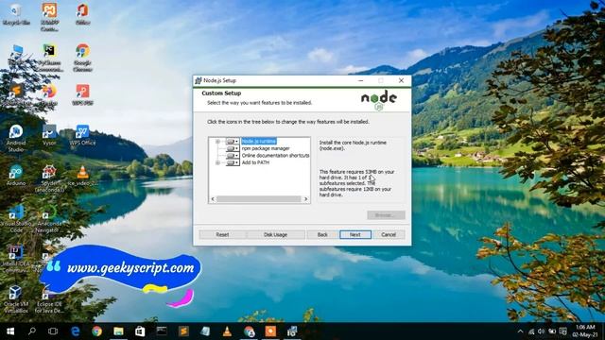605x340 pixels.
Task: Select the Google Chrome desktop icon
Action: 82,58
